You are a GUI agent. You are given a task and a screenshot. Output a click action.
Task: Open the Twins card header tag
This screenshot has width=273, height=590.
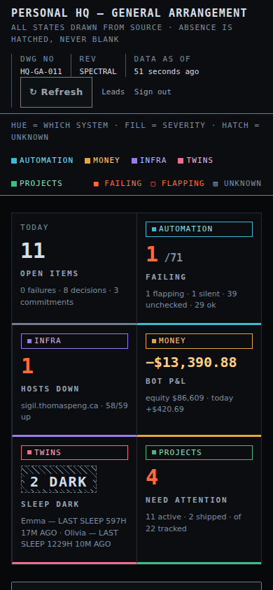tap(75, 453)
